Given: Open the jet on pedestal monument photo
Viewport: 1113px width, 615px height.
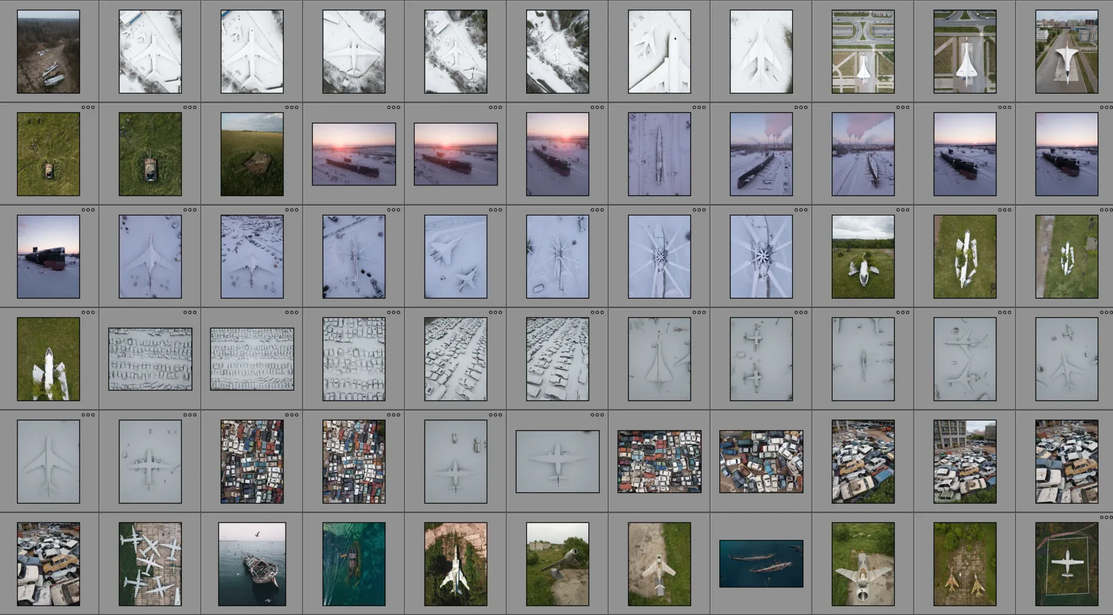Looking at the screenshot, I should pos(557,564).
